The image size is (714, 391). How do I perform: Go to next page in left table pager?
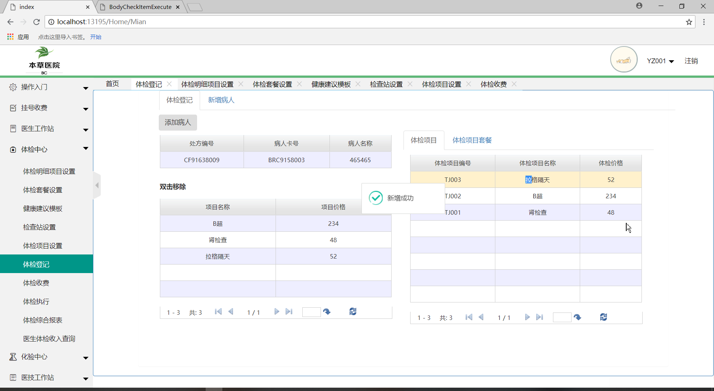(x=276, y=312)
